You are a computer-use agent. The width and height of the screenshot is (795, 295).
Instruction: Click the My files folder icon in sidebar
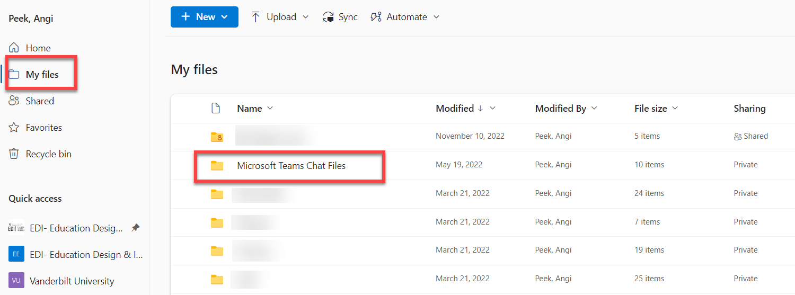point(14,74)
